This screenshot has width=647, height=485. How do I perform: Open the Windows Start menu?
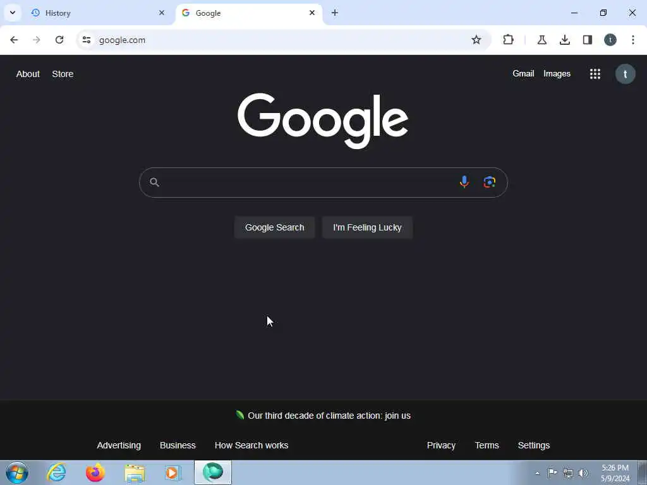[17, 472]
